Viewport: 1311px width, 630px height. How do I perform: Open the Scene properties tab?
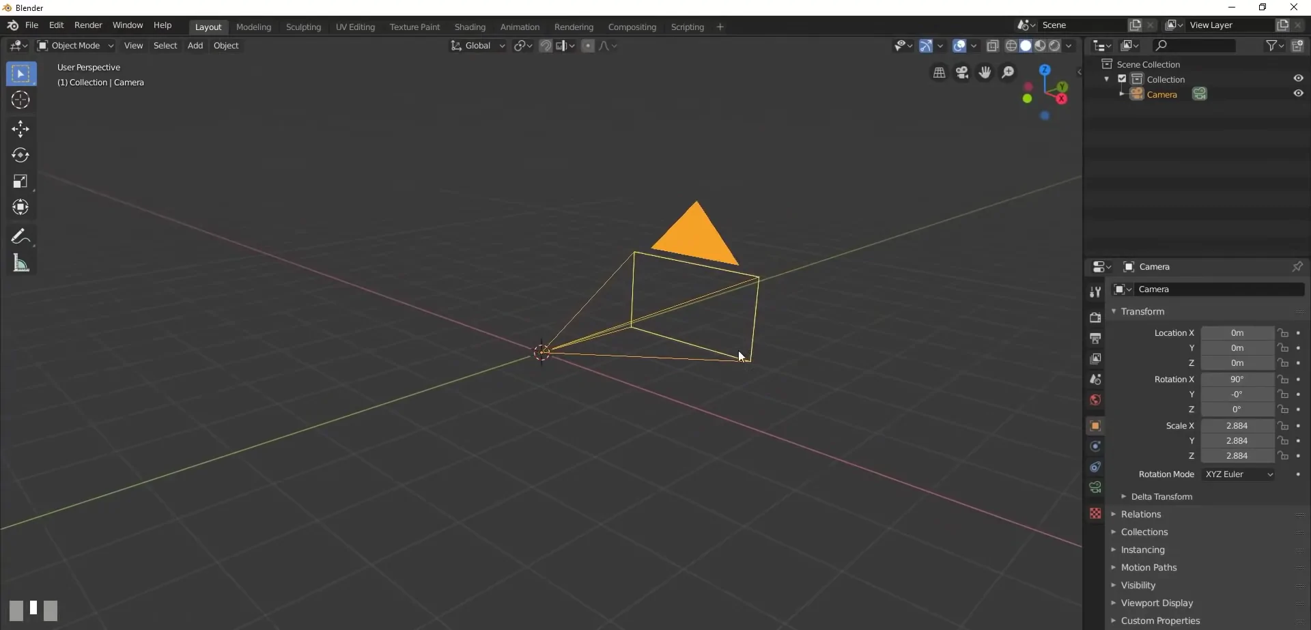[1095, 379]
